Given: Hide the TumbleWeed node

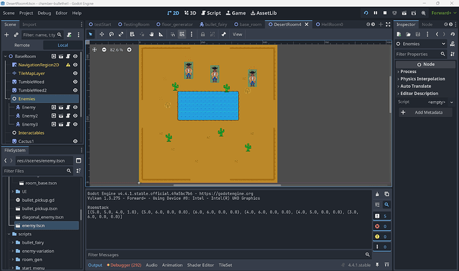Looking at the screenshot, I should [75, 82].
